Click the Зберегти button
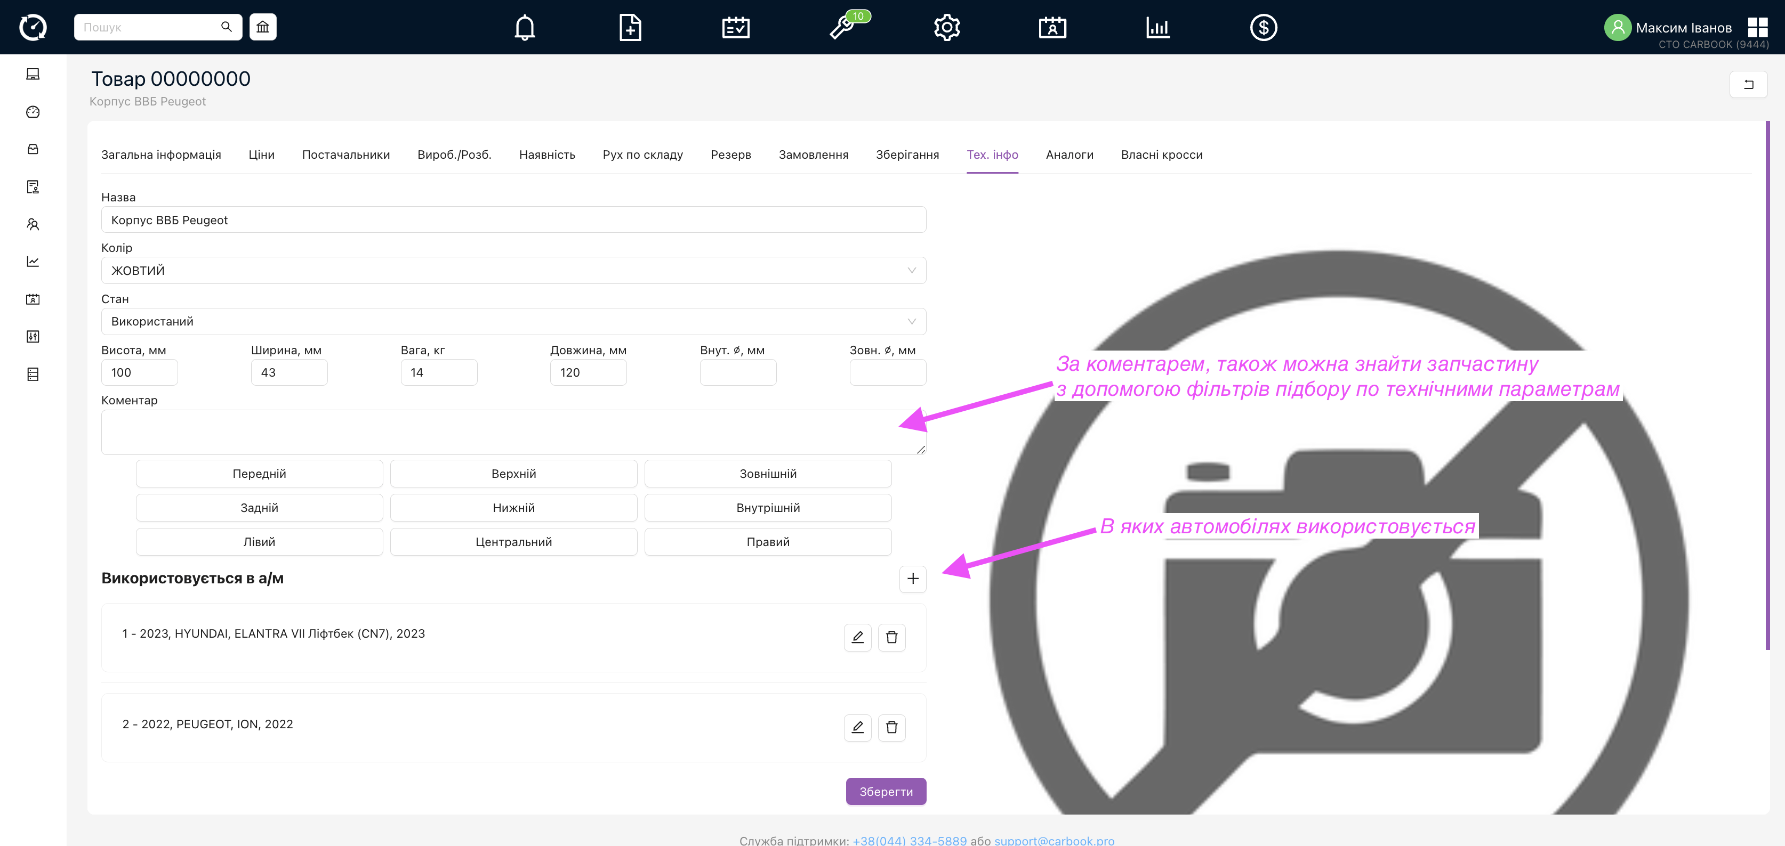The width and height of the screenshot is (1785, 846). tap(886, 791)
